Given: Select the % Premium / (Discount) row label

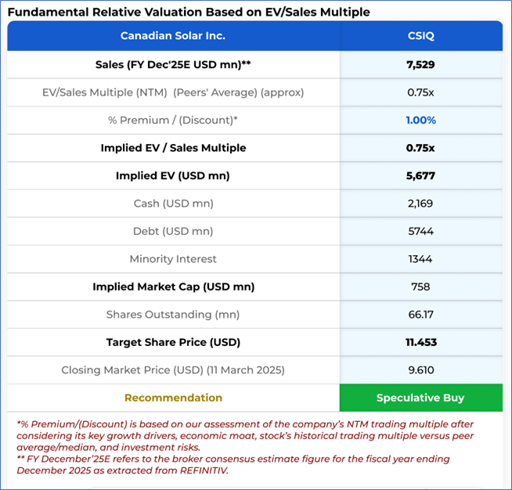Looking at the screenshot, I should coord(173,120).
